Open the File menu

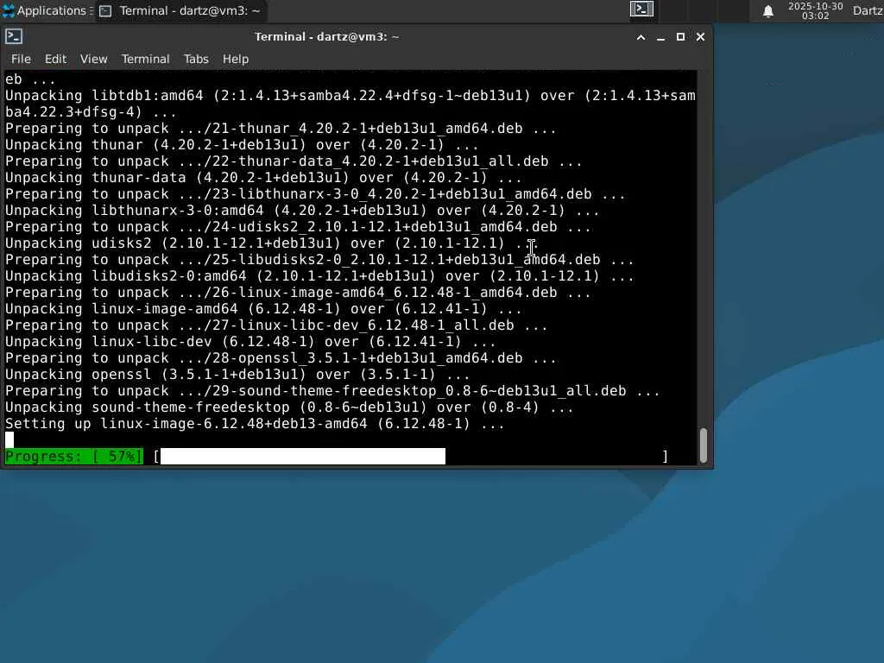tap(21, 59)
